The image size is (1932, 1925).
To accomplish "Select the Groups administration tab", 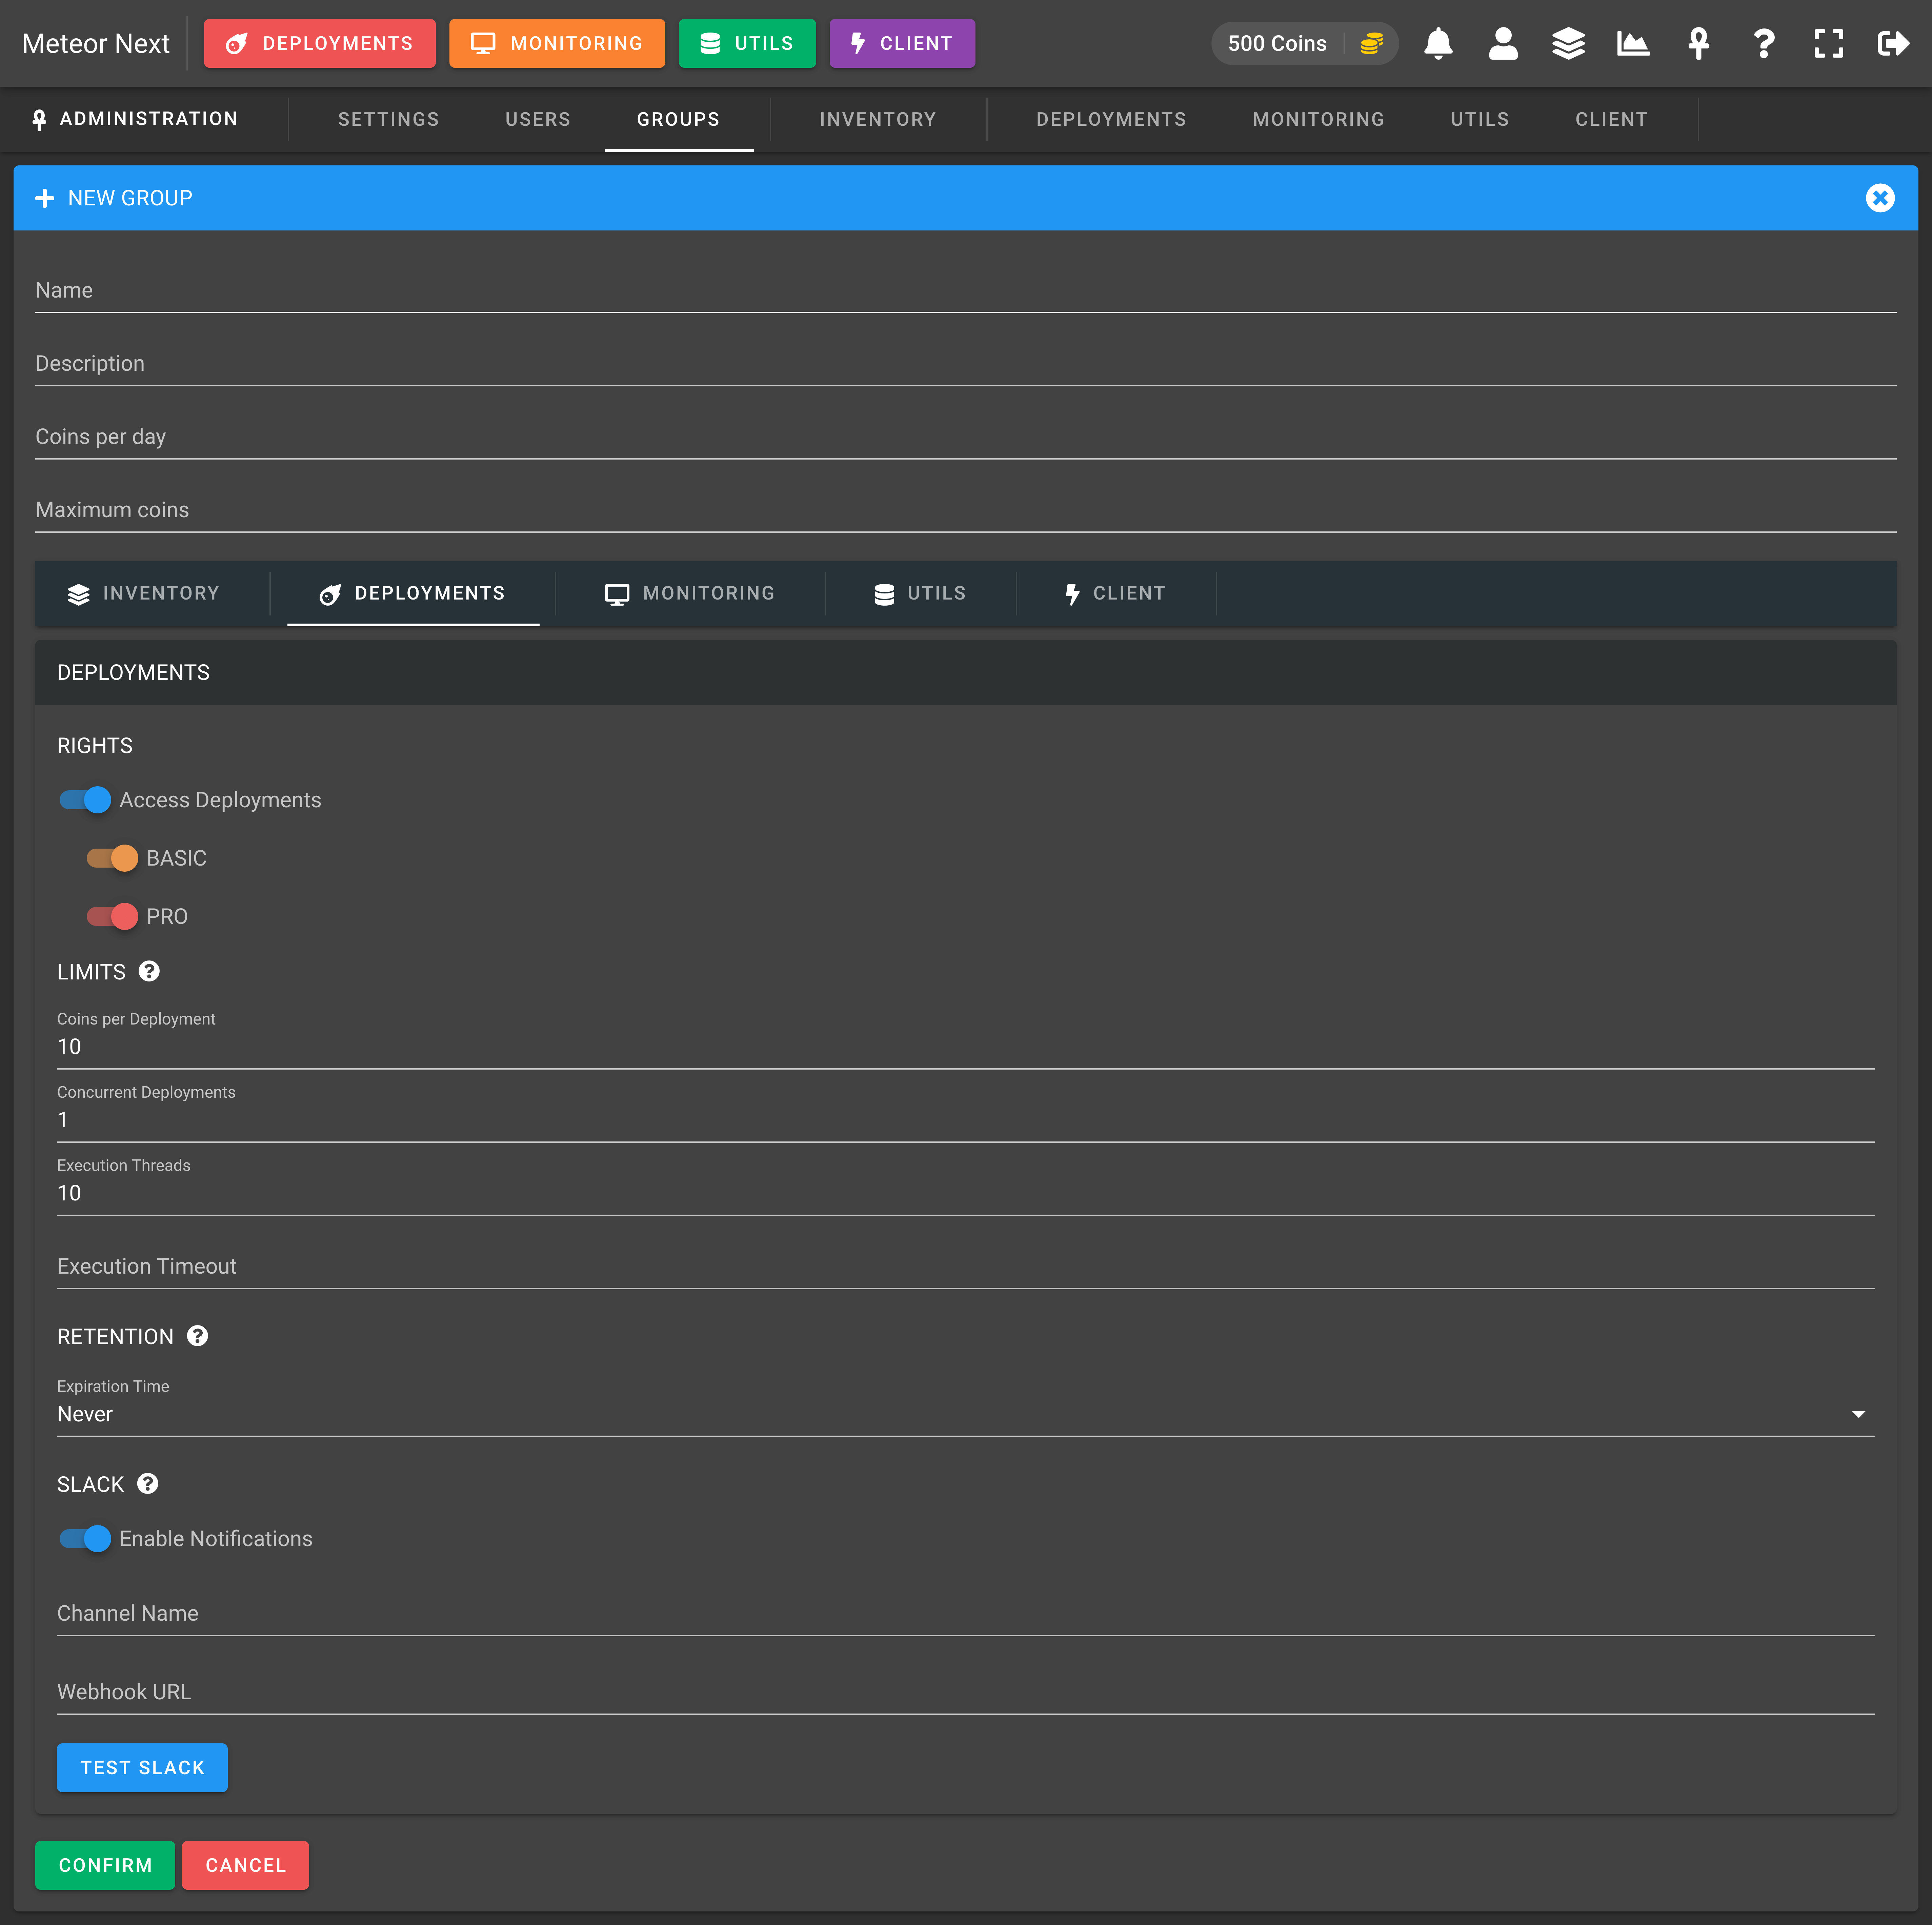I will 679,119.
